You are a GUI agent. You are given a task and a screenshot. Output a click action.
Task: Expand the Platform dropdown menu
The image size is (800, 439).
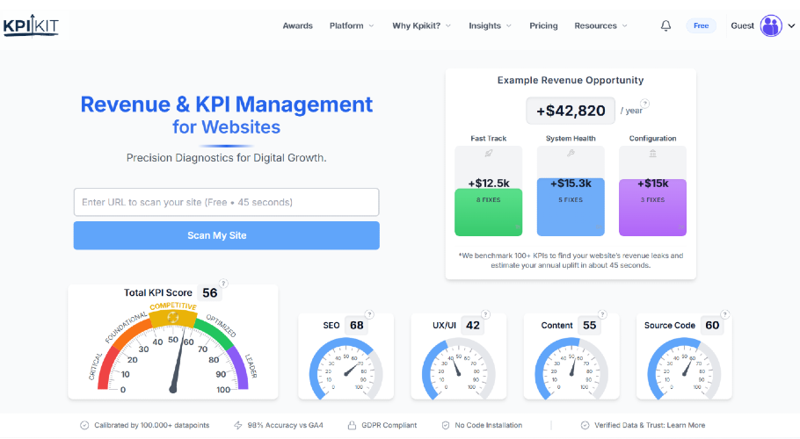(352, 25)
